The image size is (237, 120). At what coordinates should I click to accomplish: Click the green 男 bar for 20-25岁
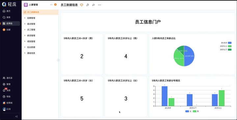point(171,102)
